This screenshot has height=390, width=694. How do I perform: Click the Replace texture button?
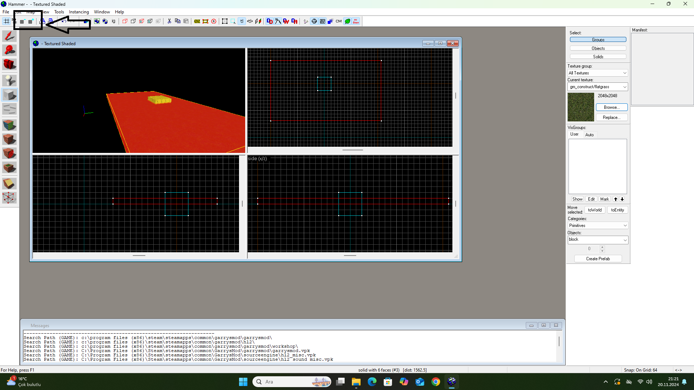pyautogui.click(x=612, y=117)
